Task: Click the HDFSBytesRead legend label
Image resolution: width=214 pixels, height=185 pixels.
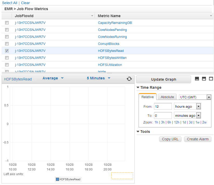Action: (x=70, y=179)
